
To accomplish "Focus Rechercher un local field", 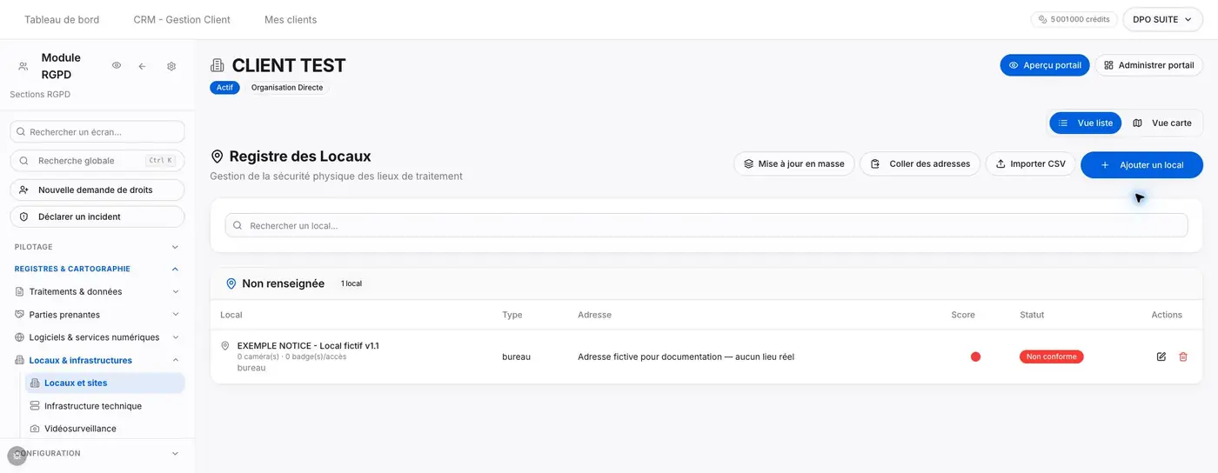I will [x=706, y=225].
